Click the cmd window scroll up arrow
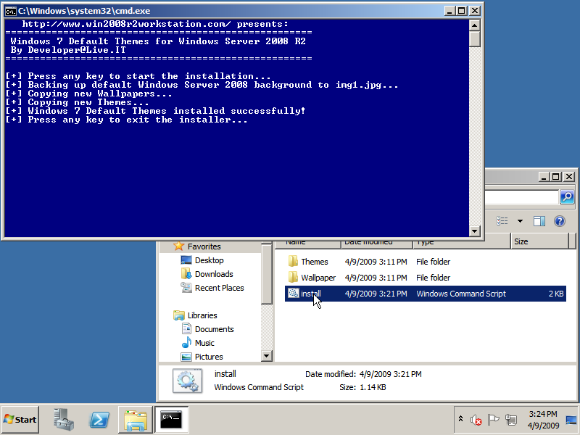The width and height of the screenshot is (580, 435). 475,25
